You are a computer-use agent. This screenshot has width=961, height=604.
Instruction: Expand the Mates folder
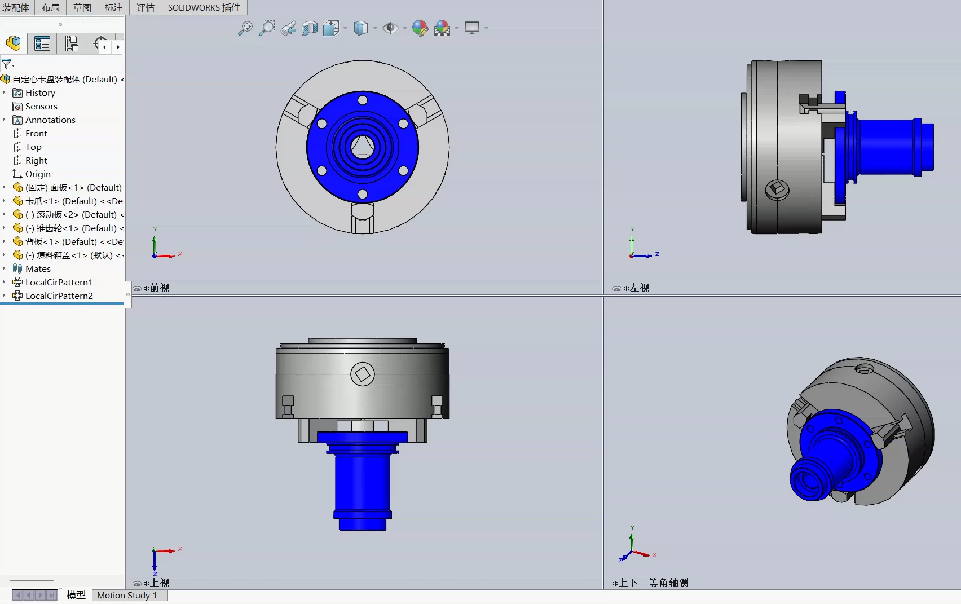4,268
